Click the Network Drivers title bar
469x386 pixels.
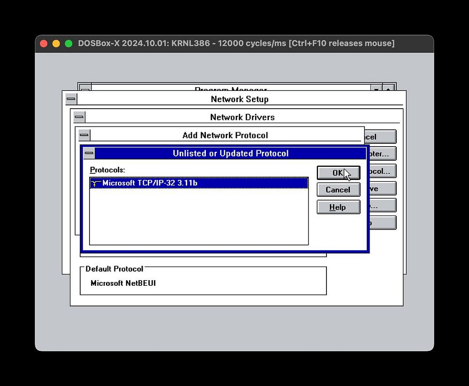tap(242, 117)
